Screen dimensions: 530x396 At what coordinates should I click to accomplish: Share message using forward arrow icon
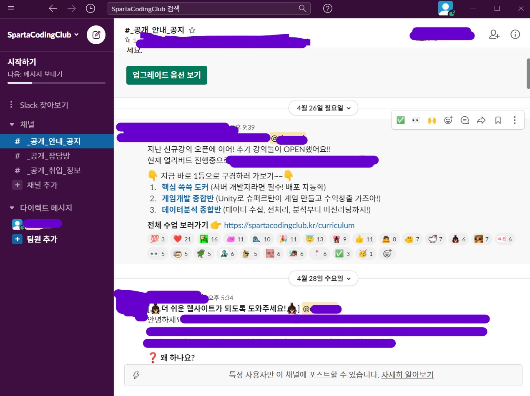click(x=481, y=120)
